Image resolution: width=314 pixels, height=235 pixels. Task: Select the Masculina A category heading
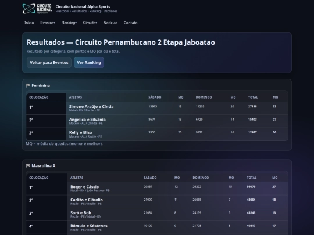click(x=44, y=165)
